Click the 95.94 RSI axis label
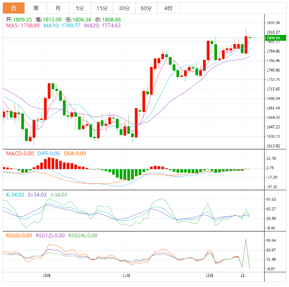This screenshot has height=287, width=289. pos(271,240)
